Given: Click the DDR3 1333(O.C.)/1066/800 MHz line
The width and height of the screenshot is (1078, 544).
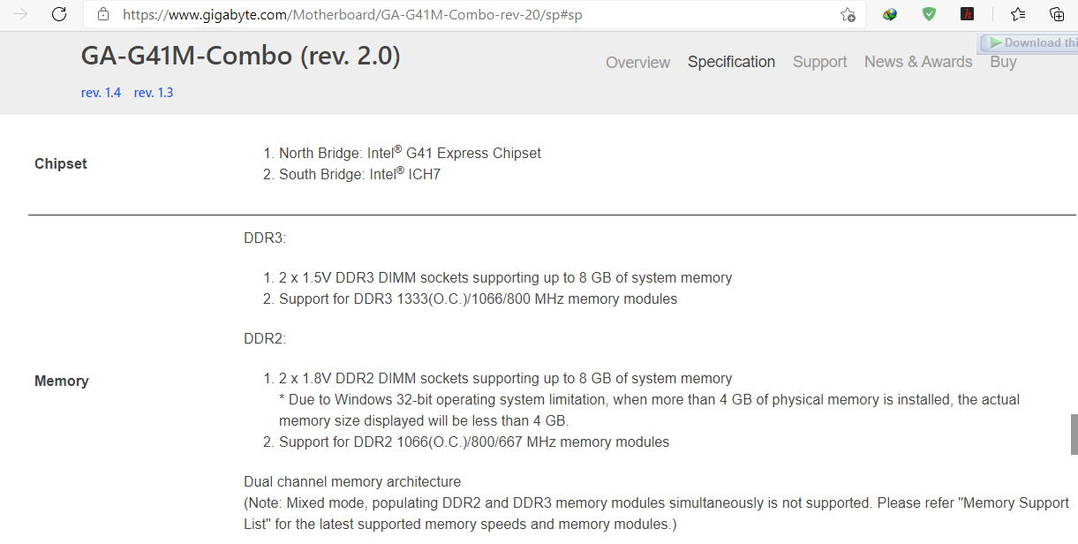Looking at the screenshot, I should [x=478, y=298].
